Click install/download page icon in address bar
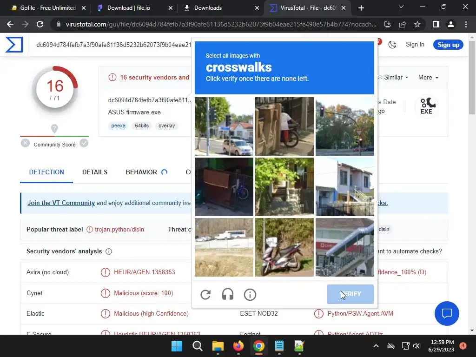Screen dimensions: 476x357 click(388, 24)
